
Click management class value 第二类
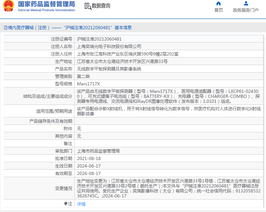(83, 76)
